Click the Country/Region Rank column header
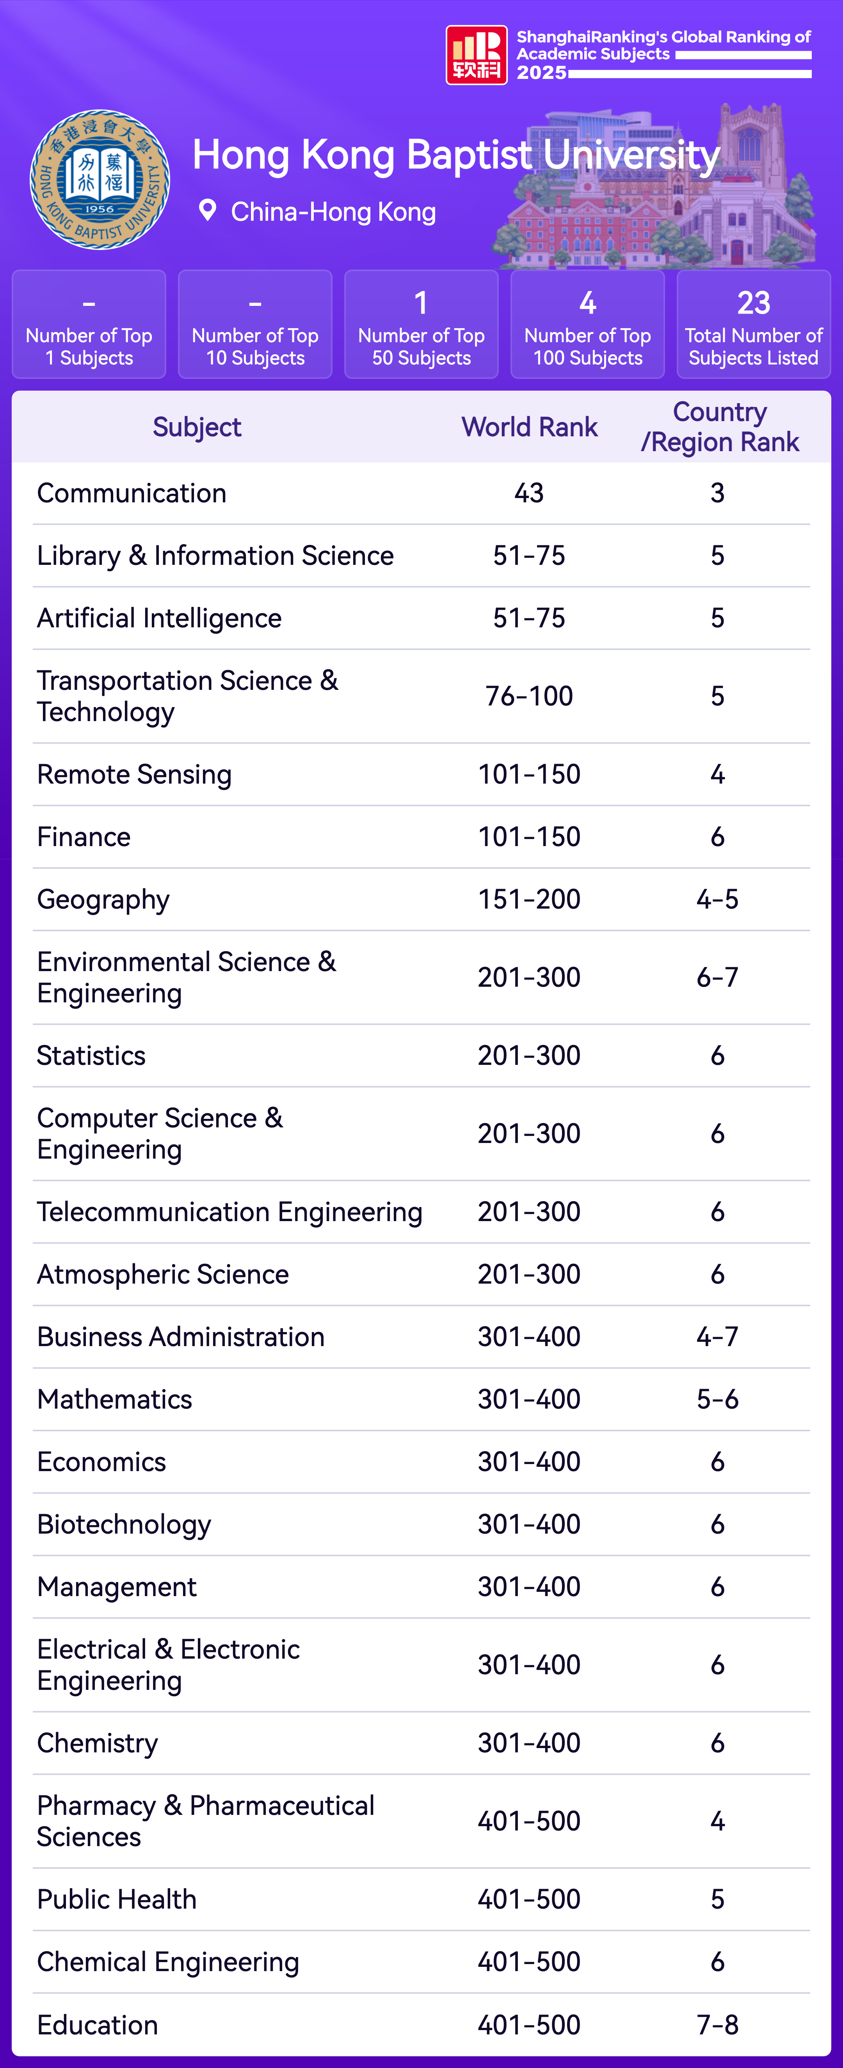The width and height of the screenshot is (843, 2068). (720, 427)
